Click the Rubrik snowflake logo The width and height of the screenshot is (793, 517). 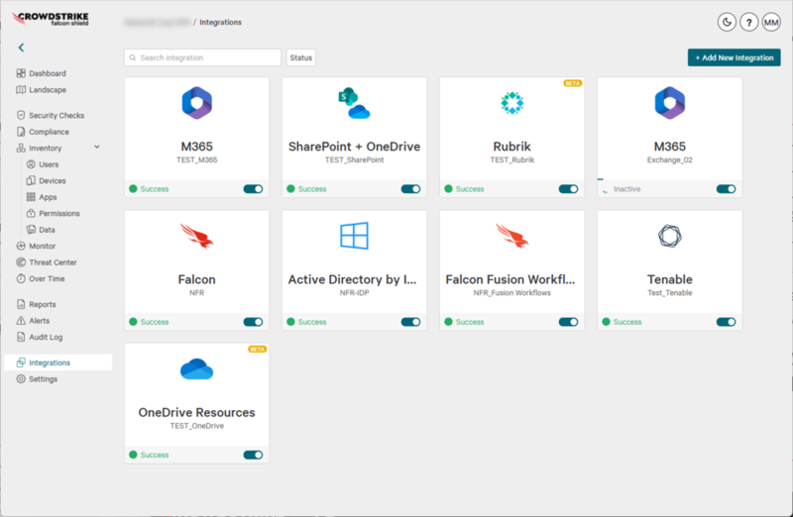coord(511,103)
